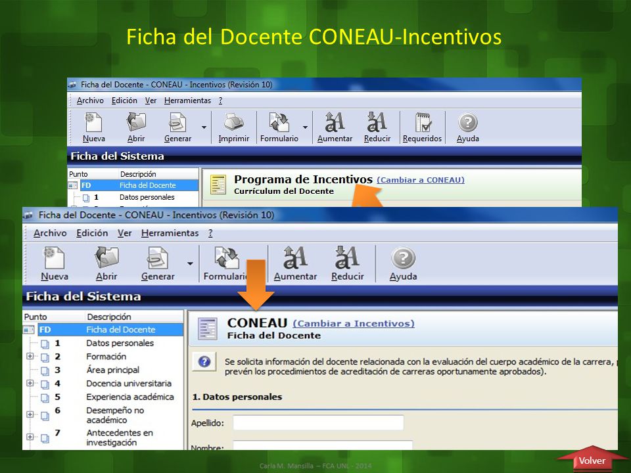Screen dimensions: 631x473
Task: Click Requeridos checklist icon in back window
Action: (x=423, y=122)
